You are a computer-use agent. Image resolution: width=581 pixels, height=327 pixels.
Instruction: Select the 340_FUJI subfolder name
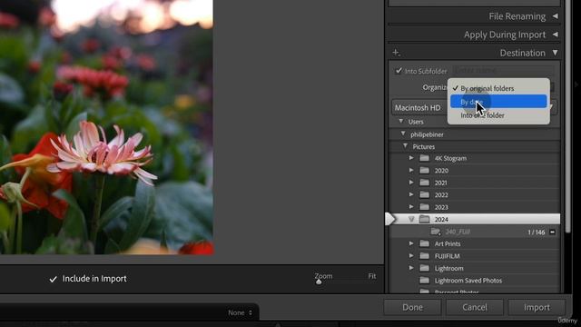tap(458, 232)
